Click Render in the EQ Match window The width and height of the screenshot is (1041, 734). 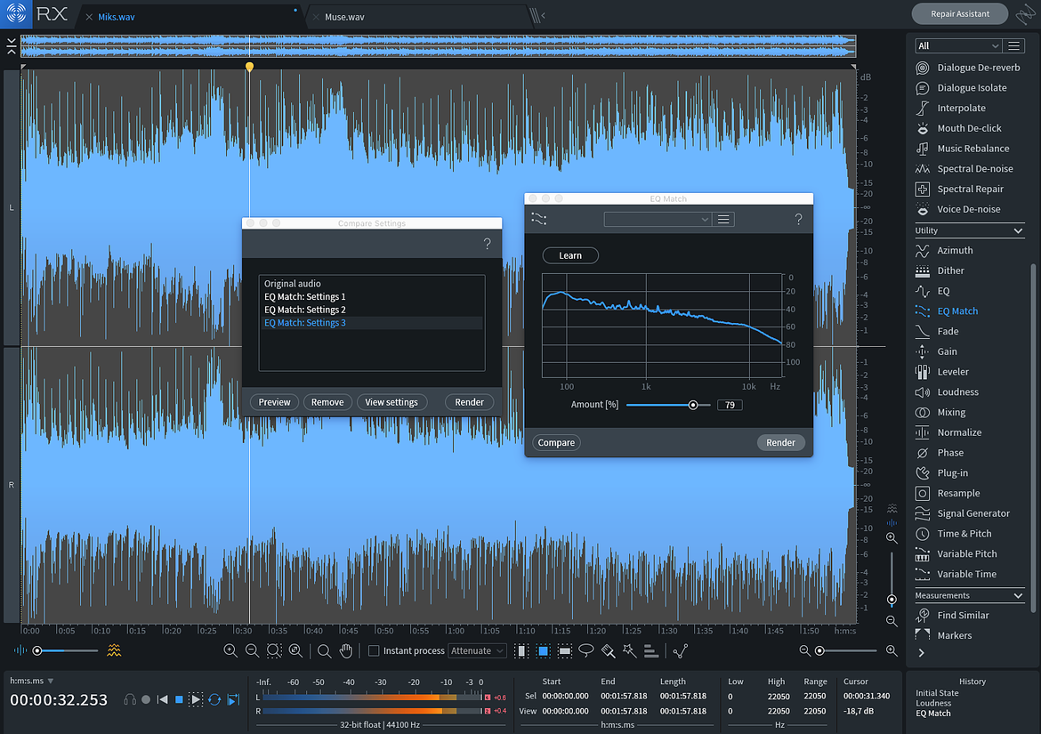[781, 443]
